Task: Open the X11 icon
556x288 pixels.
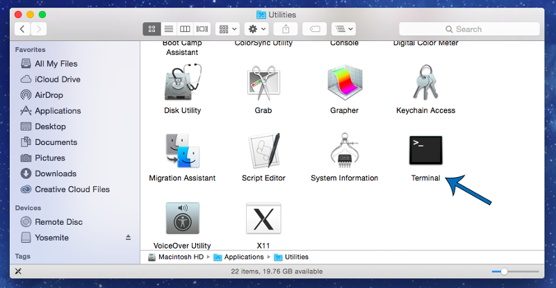Action: (263, 218)
